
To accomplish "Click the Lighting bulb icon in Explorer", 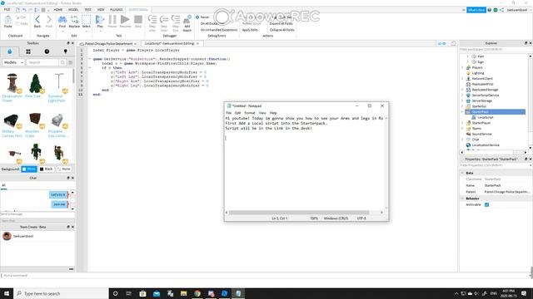I will (x=468, y=73).
